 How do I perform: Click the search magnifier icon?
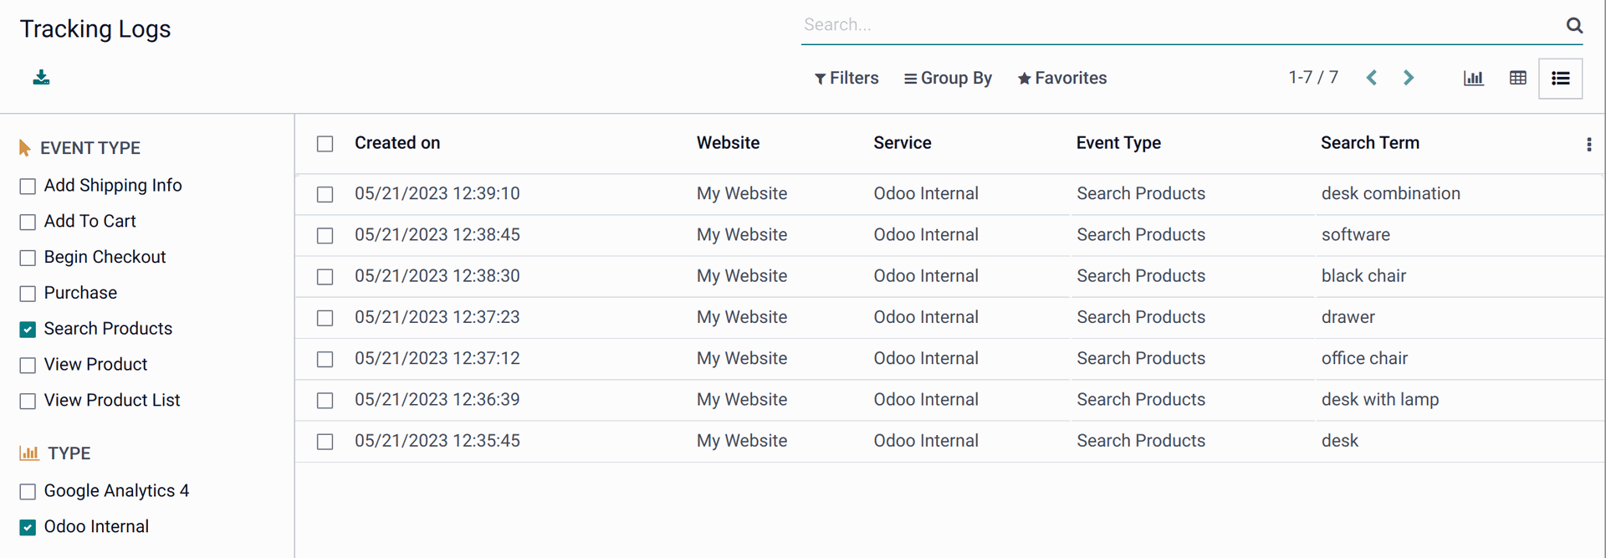click(x=1574, y=25)
